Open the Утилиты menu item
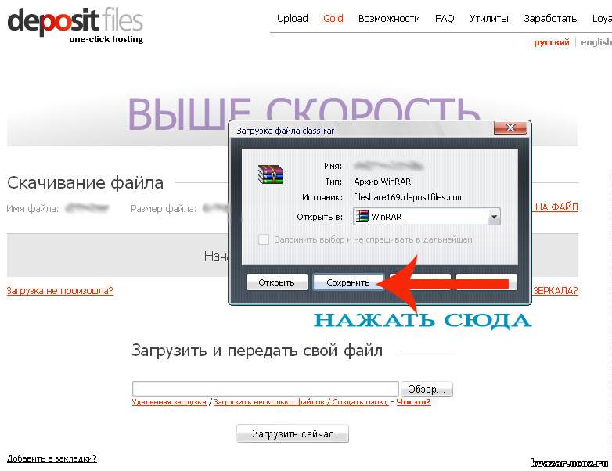Screen dimensions: 612x471 488,18
